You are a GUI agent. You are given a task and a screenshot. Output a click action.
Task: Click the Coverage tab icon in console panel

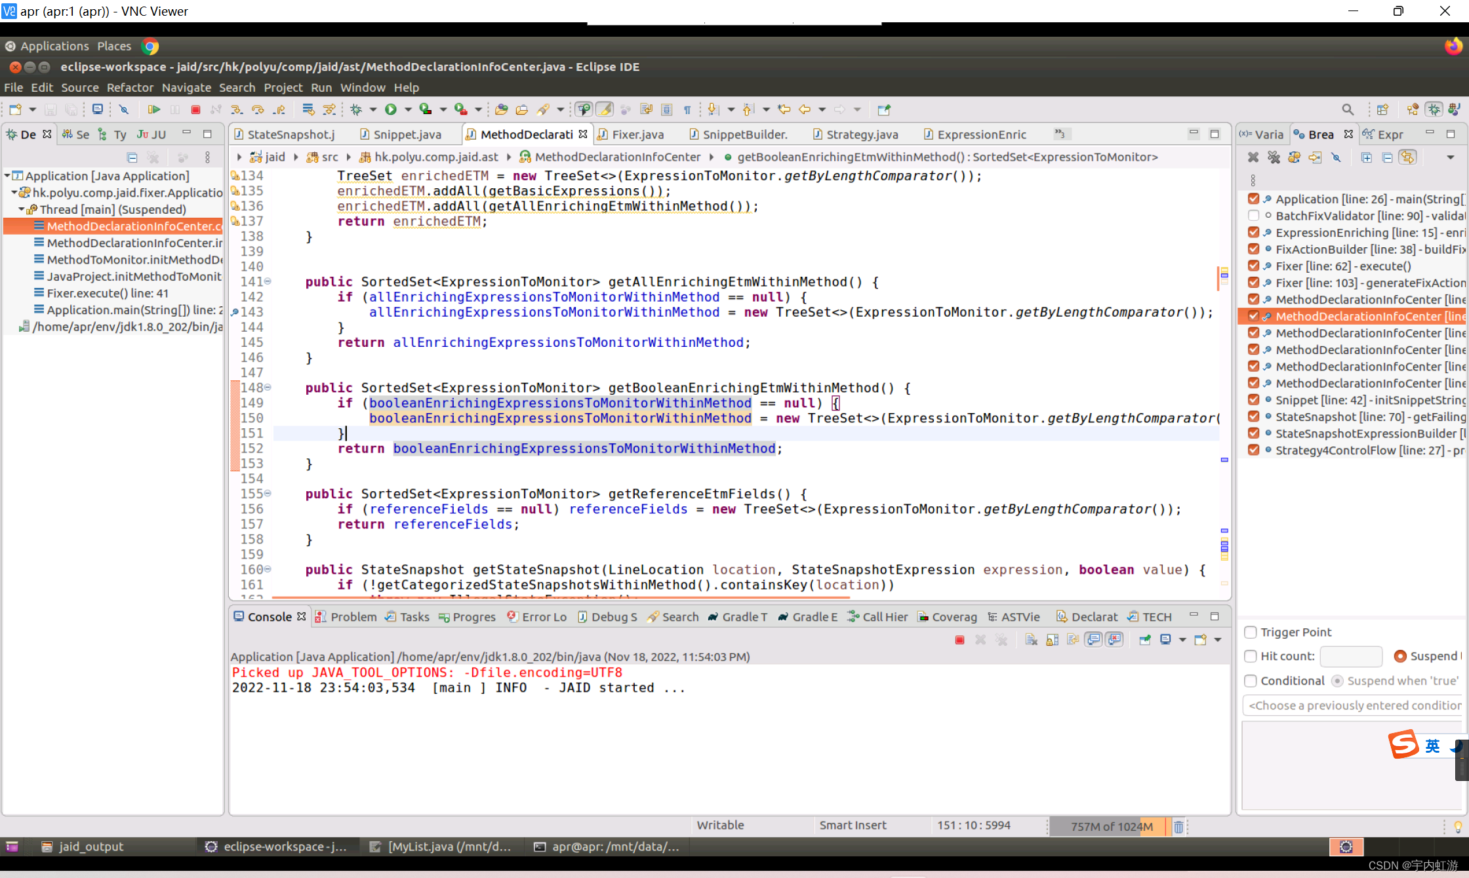click(x=925, y=616)
